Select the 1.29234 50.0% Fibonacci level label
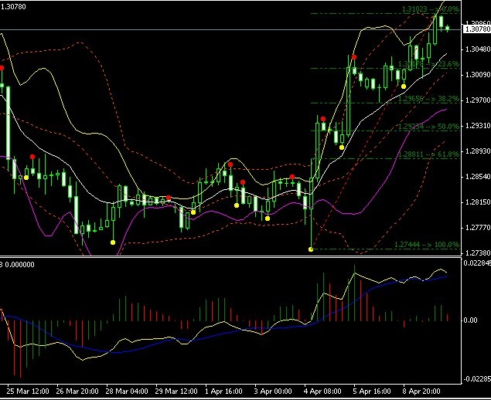The image size is (491, 400). (428, 127)
